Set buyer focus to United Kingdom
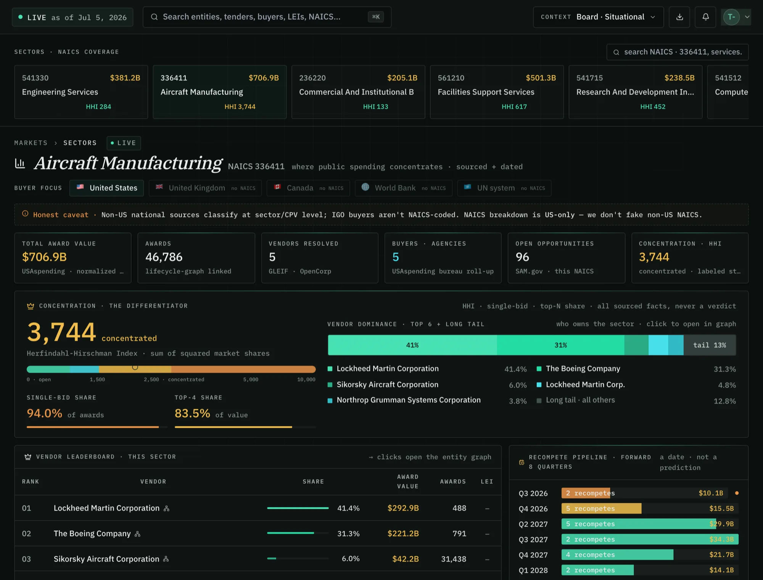Viewport: 763px width, 580px height. point(205,188)
